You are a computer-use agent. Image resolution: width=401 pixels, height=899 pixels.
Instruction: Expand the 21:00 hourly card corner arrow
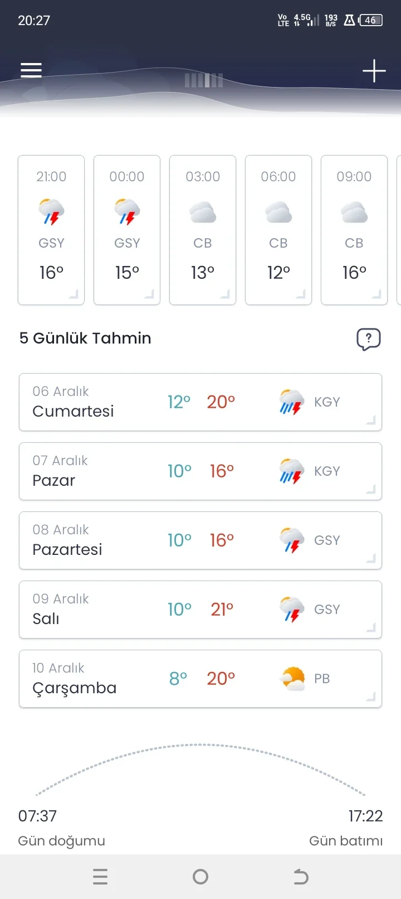point(74,294)
